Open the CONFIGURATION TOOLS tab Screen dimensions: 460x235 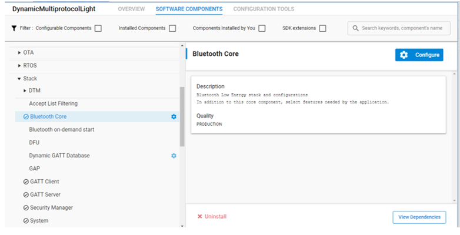[x=264, y=9]
